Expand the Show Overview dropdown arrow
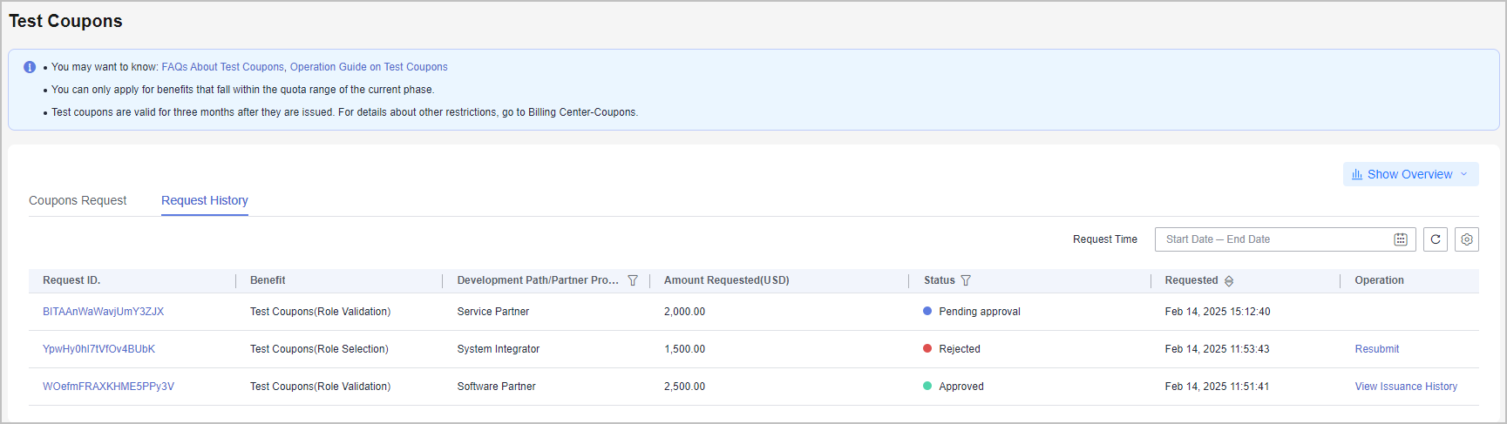The height and width of the screenshot is (424, 1507). click(1464, 174)
